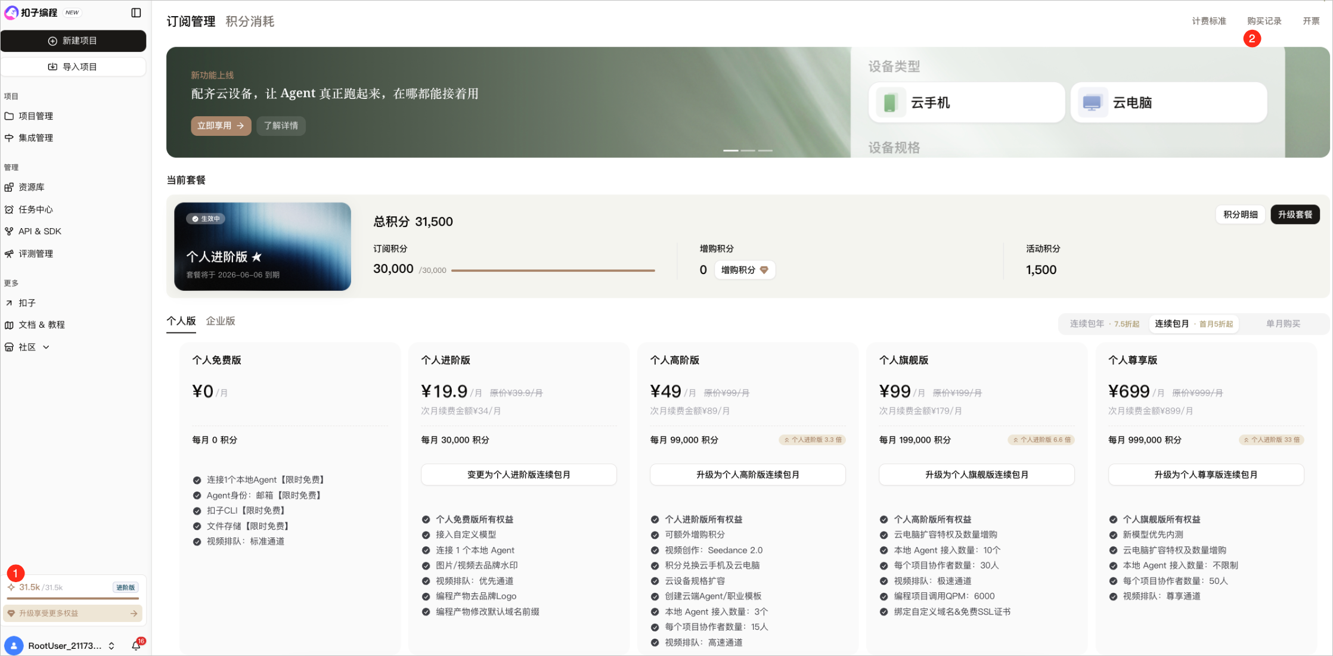
Task: Click the 导入项目 button
Action: tap(73, 67)
